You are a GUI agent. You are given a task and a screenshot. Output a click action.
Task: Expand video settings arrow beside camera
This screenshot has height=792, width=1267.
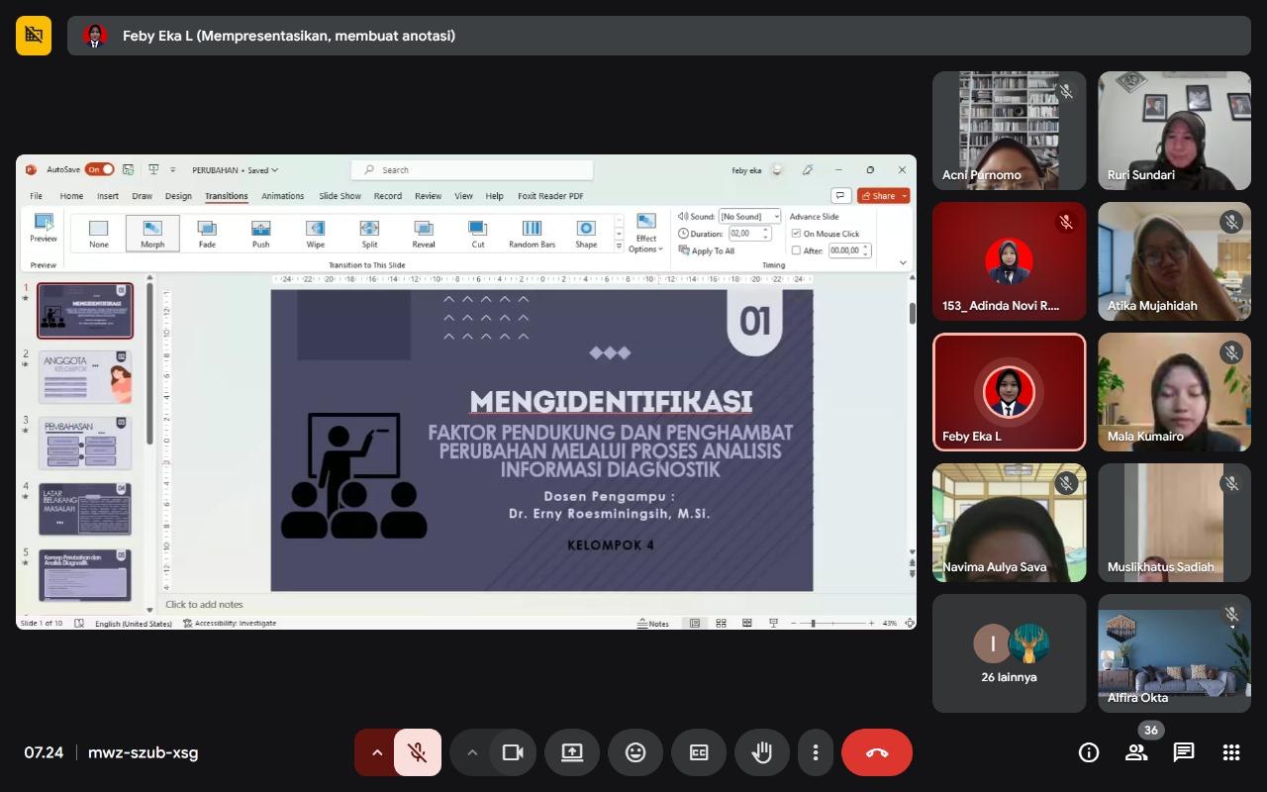click(x=472, y=752)
